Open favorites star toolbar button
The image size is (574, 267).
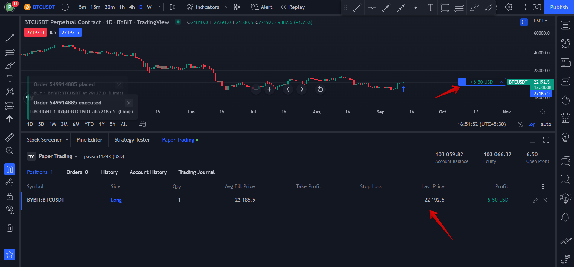(x=10, y=254)
